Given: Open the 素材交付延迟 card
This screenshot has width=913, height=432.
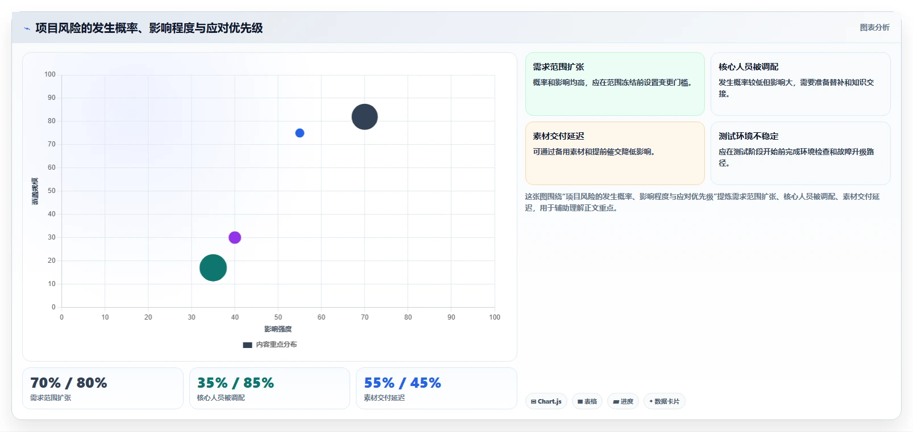Looking at the screenshot, I should [615, 153].
